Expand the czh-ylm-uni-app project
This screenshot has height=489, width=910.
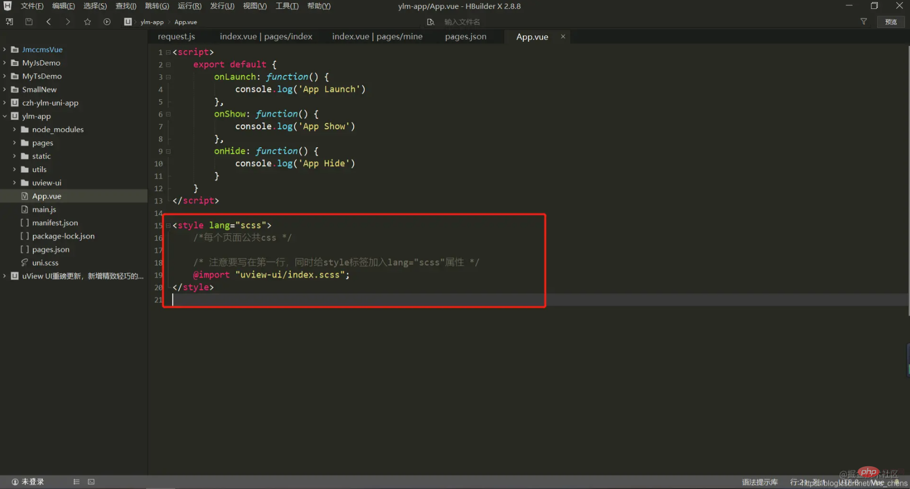pyautogui.click(x=5, y=103)
